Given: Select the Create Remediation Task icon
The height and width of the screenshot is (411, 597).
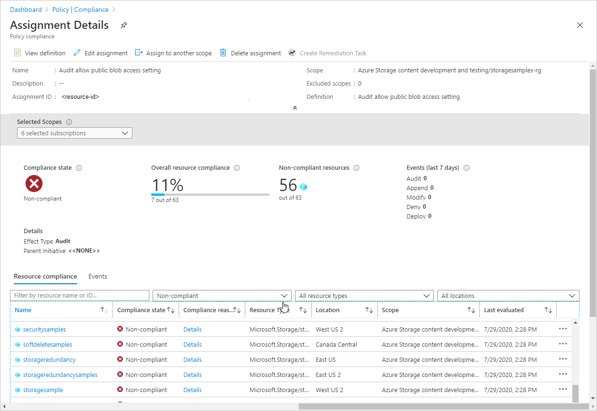Looking at the screenshot, I should [292, 53].
